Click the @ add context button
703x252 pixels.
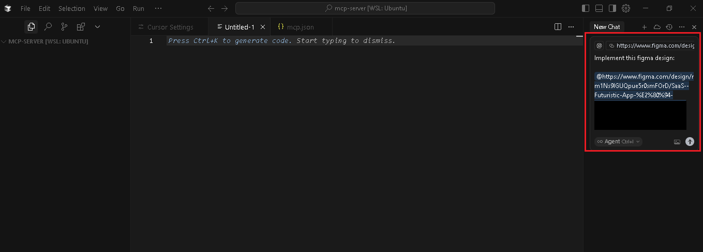point(599,46)
